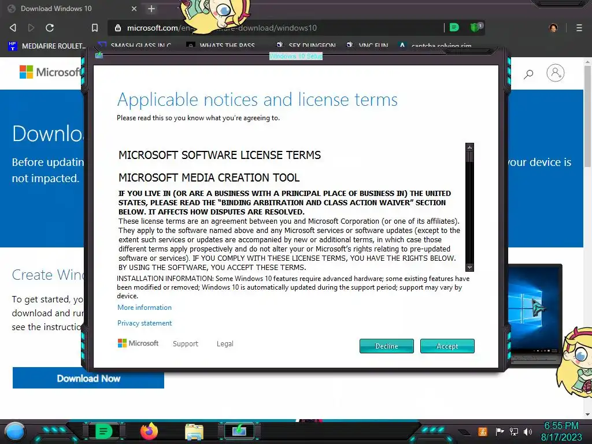The height and width of the screenshot is (444, 592).
Task: Open the Action Center flag icon
Action: [499, 431]
